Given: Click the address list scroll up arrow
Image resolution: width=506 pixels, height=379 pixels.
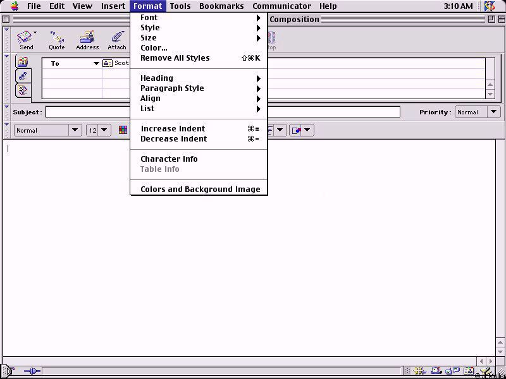Looking at the screenshot, I should [x=490, y=85].
